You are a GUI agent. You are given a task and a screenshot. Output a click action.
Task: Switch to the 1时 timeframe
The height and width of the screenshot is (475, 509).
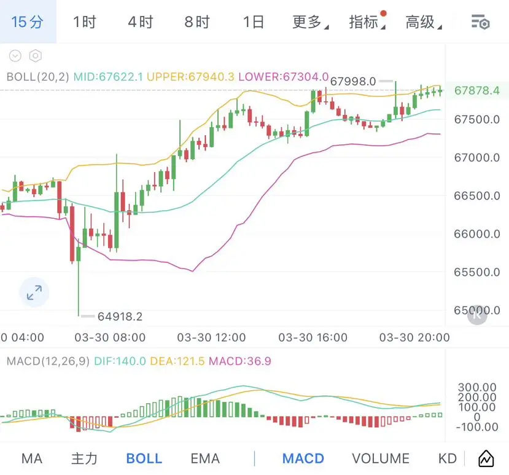click(84, 23)
